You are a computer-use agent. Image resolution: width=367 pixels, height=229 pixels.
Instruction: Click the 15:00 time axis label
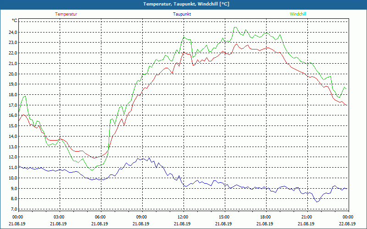[225, 217]
